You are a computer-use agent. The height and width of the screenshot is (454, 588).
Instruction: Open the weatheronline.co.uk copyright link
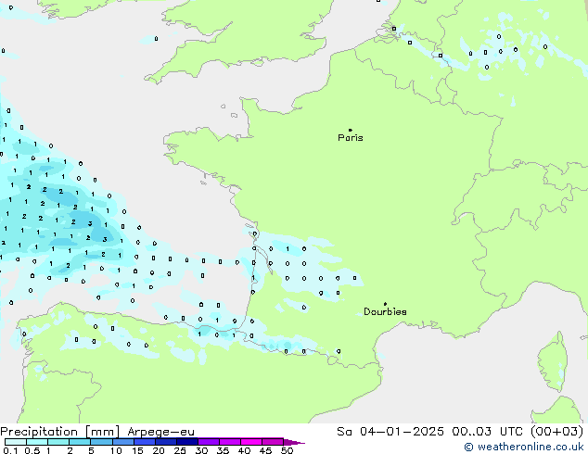(x=524, y=447)
